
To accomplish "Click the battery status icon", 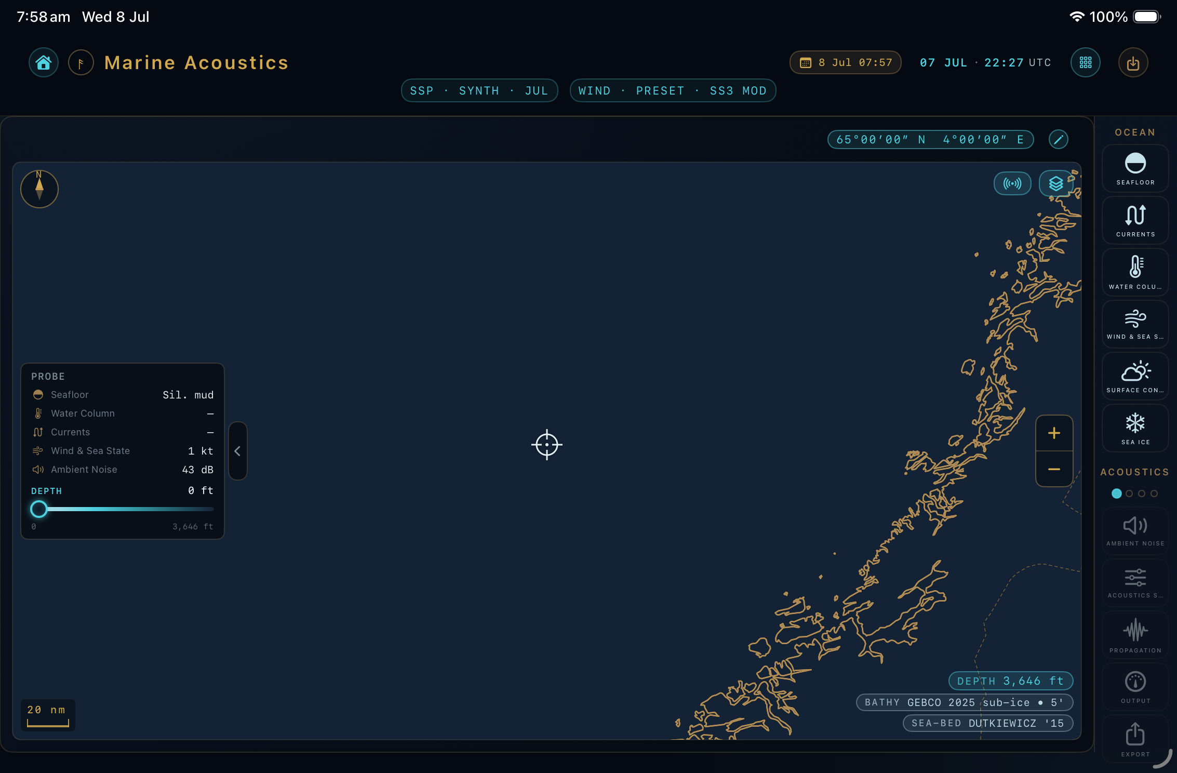I will tap(1147, 17).
